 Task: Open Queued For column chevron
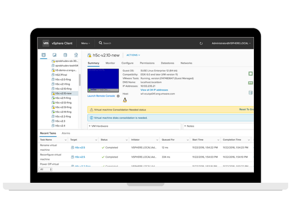[x=188, y=140]
